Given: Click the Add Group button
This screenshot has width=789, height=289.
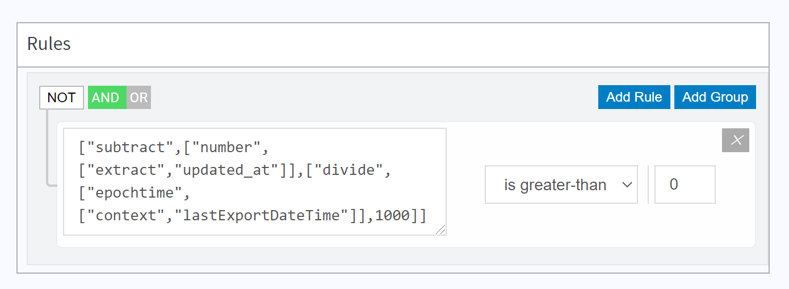Looking at the screenshot, I should [x=715, y=97].
